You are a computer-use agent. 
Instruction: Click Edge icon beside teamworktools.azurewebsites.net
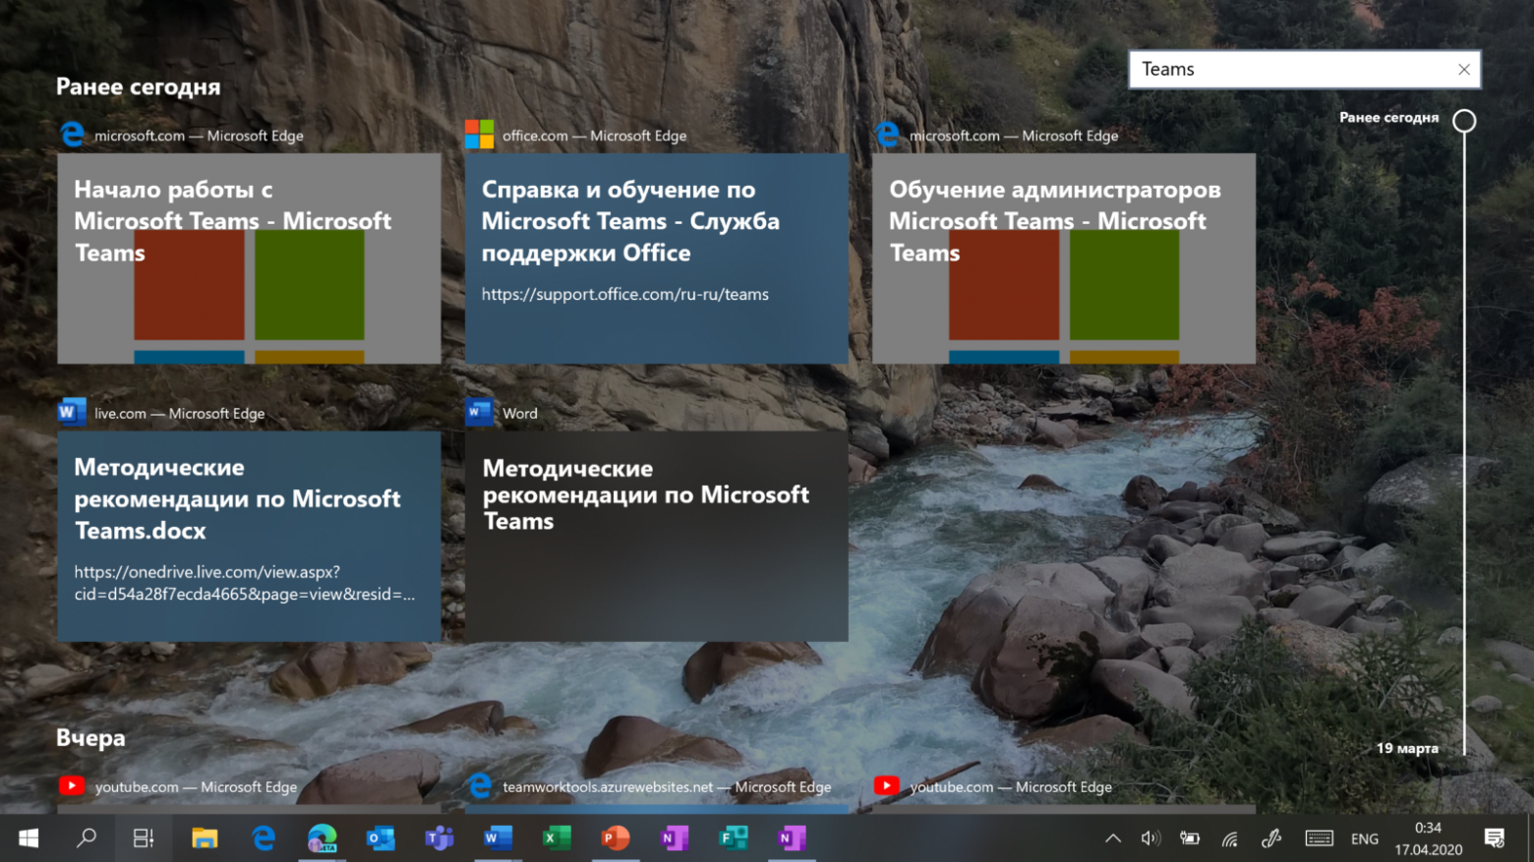479,786
